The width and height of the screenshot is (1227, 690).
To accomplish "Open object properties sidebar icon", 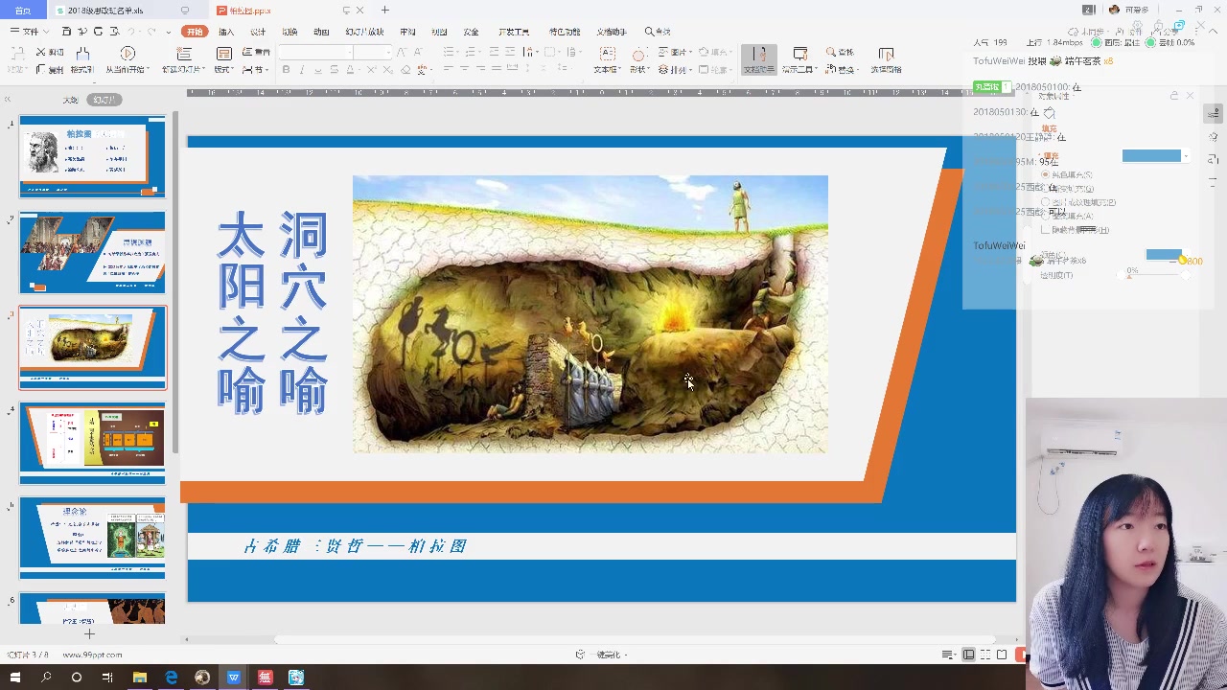I will 1214,114.
